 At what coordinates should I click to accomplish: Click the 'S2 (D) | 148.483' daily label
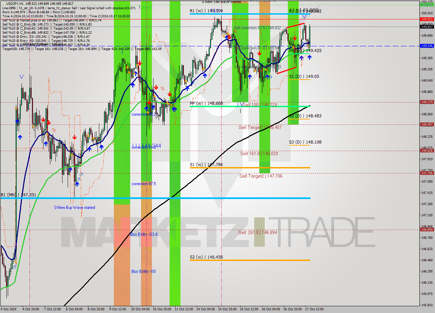point(305,116)
